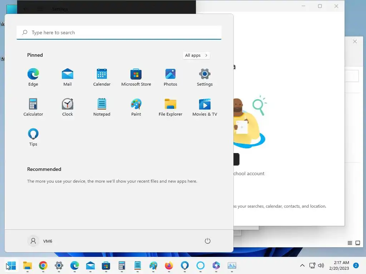This screenshot has width=366, height=274.
Task: Open the Photos pinned app
Action: tap(170, 77)
